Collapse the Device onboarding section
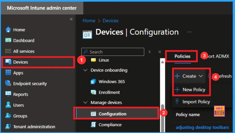235x133 pixels. (x=85, y=70)
